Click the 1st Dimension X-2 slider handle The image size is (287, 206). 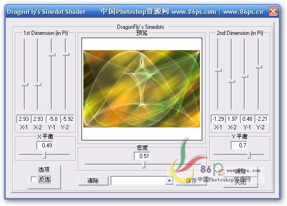click(38, 84)
